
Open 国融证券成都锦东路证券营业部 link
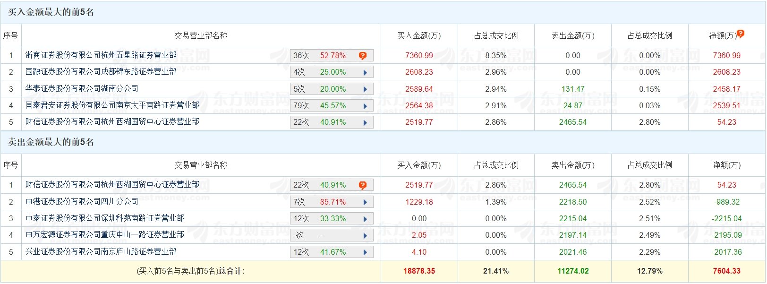click(101, 72)
